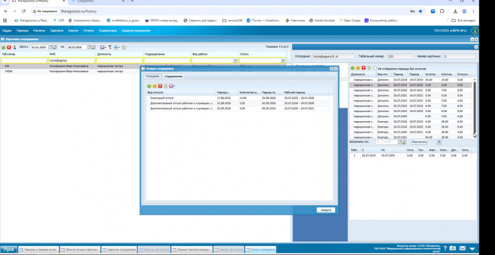Click the orange edit icon in vacation dialog
Viewport: 495px width, 255px height.
pyautogui.click(x=155, y=86)
